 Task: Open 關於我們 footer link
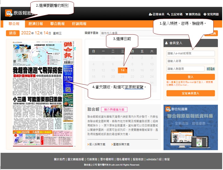59,159
